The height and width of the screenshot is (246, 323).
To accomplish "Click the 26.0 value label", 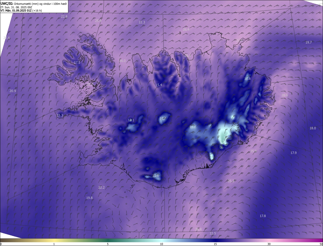I will click(x=122, y=61).
